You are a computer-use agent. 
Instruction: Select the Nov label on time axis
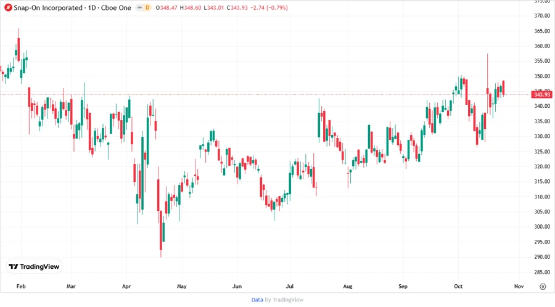click(x=519, y=286)
